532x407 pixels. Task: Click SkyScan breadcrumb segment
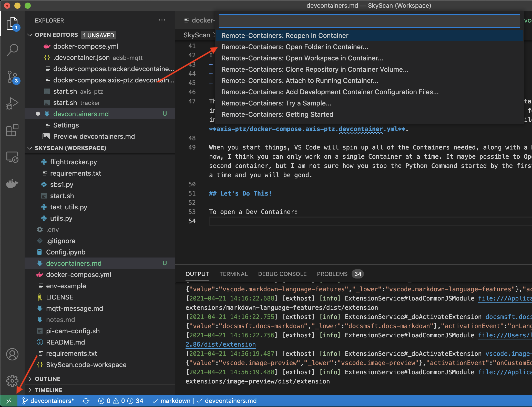[197, 35]
